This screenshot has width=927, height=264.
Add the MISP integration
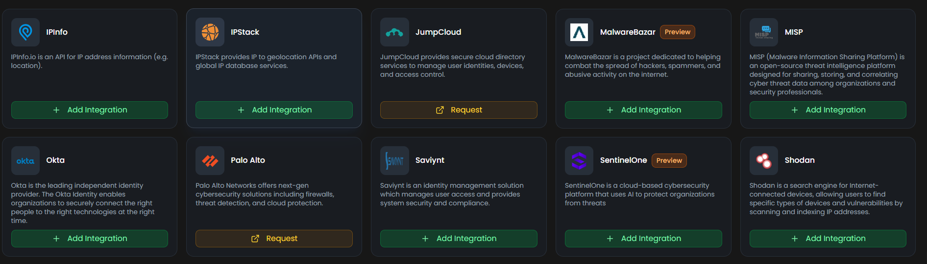pos(828,110)
